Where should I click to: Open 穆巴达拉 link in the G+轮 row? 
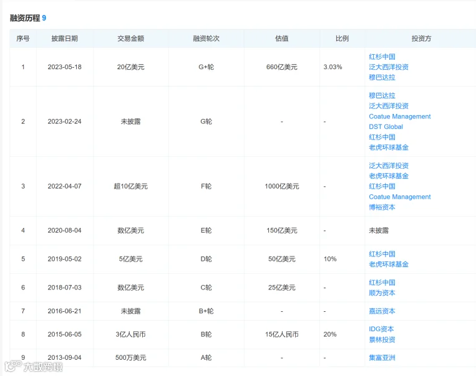coord(382,77)
